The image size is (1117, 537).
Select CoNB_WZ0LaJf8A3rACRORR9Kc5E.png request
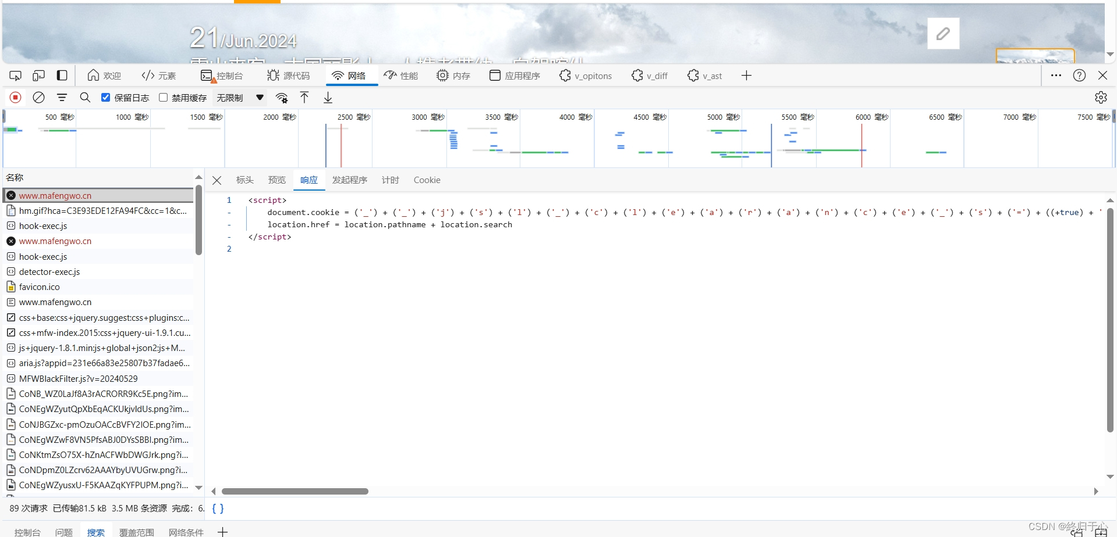click(98, 394)
